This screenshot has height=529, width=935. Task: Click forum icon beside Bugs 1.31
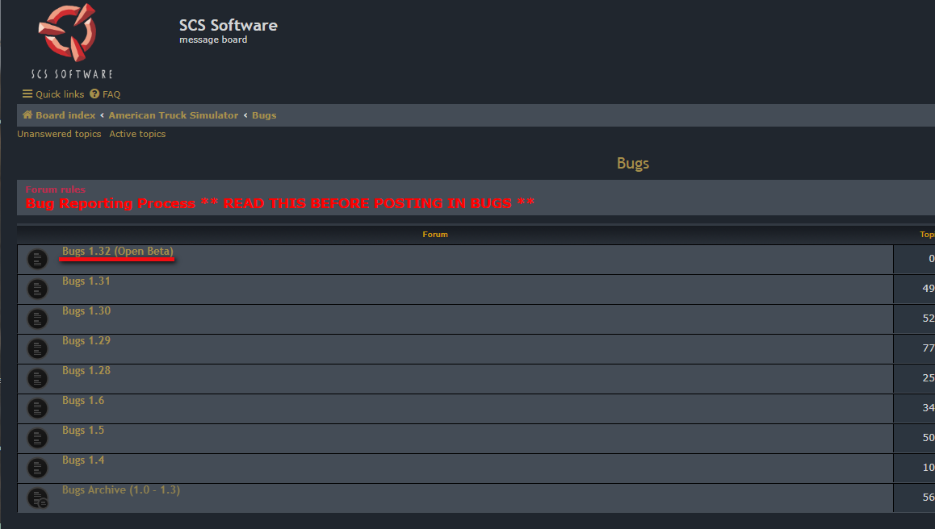(x=38, y=289)
